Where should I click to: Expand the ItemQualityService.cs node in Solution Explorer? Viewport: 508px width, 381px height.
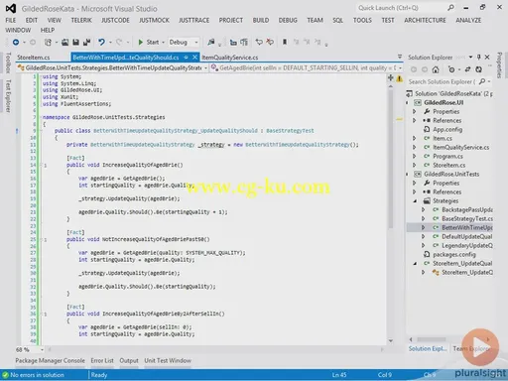point(415,147)
